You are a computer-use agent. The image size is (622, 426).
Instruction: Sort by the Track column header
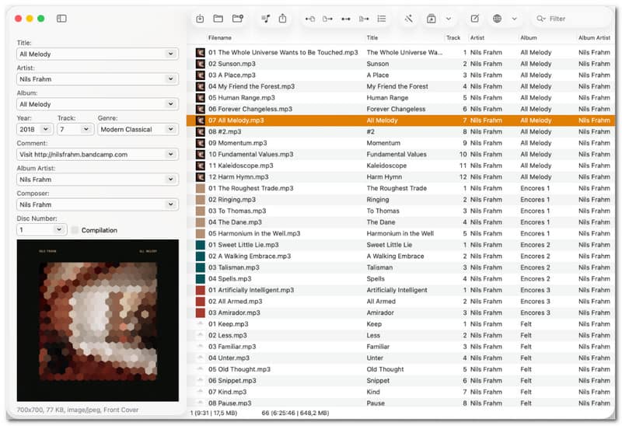(x=453, y=37)
